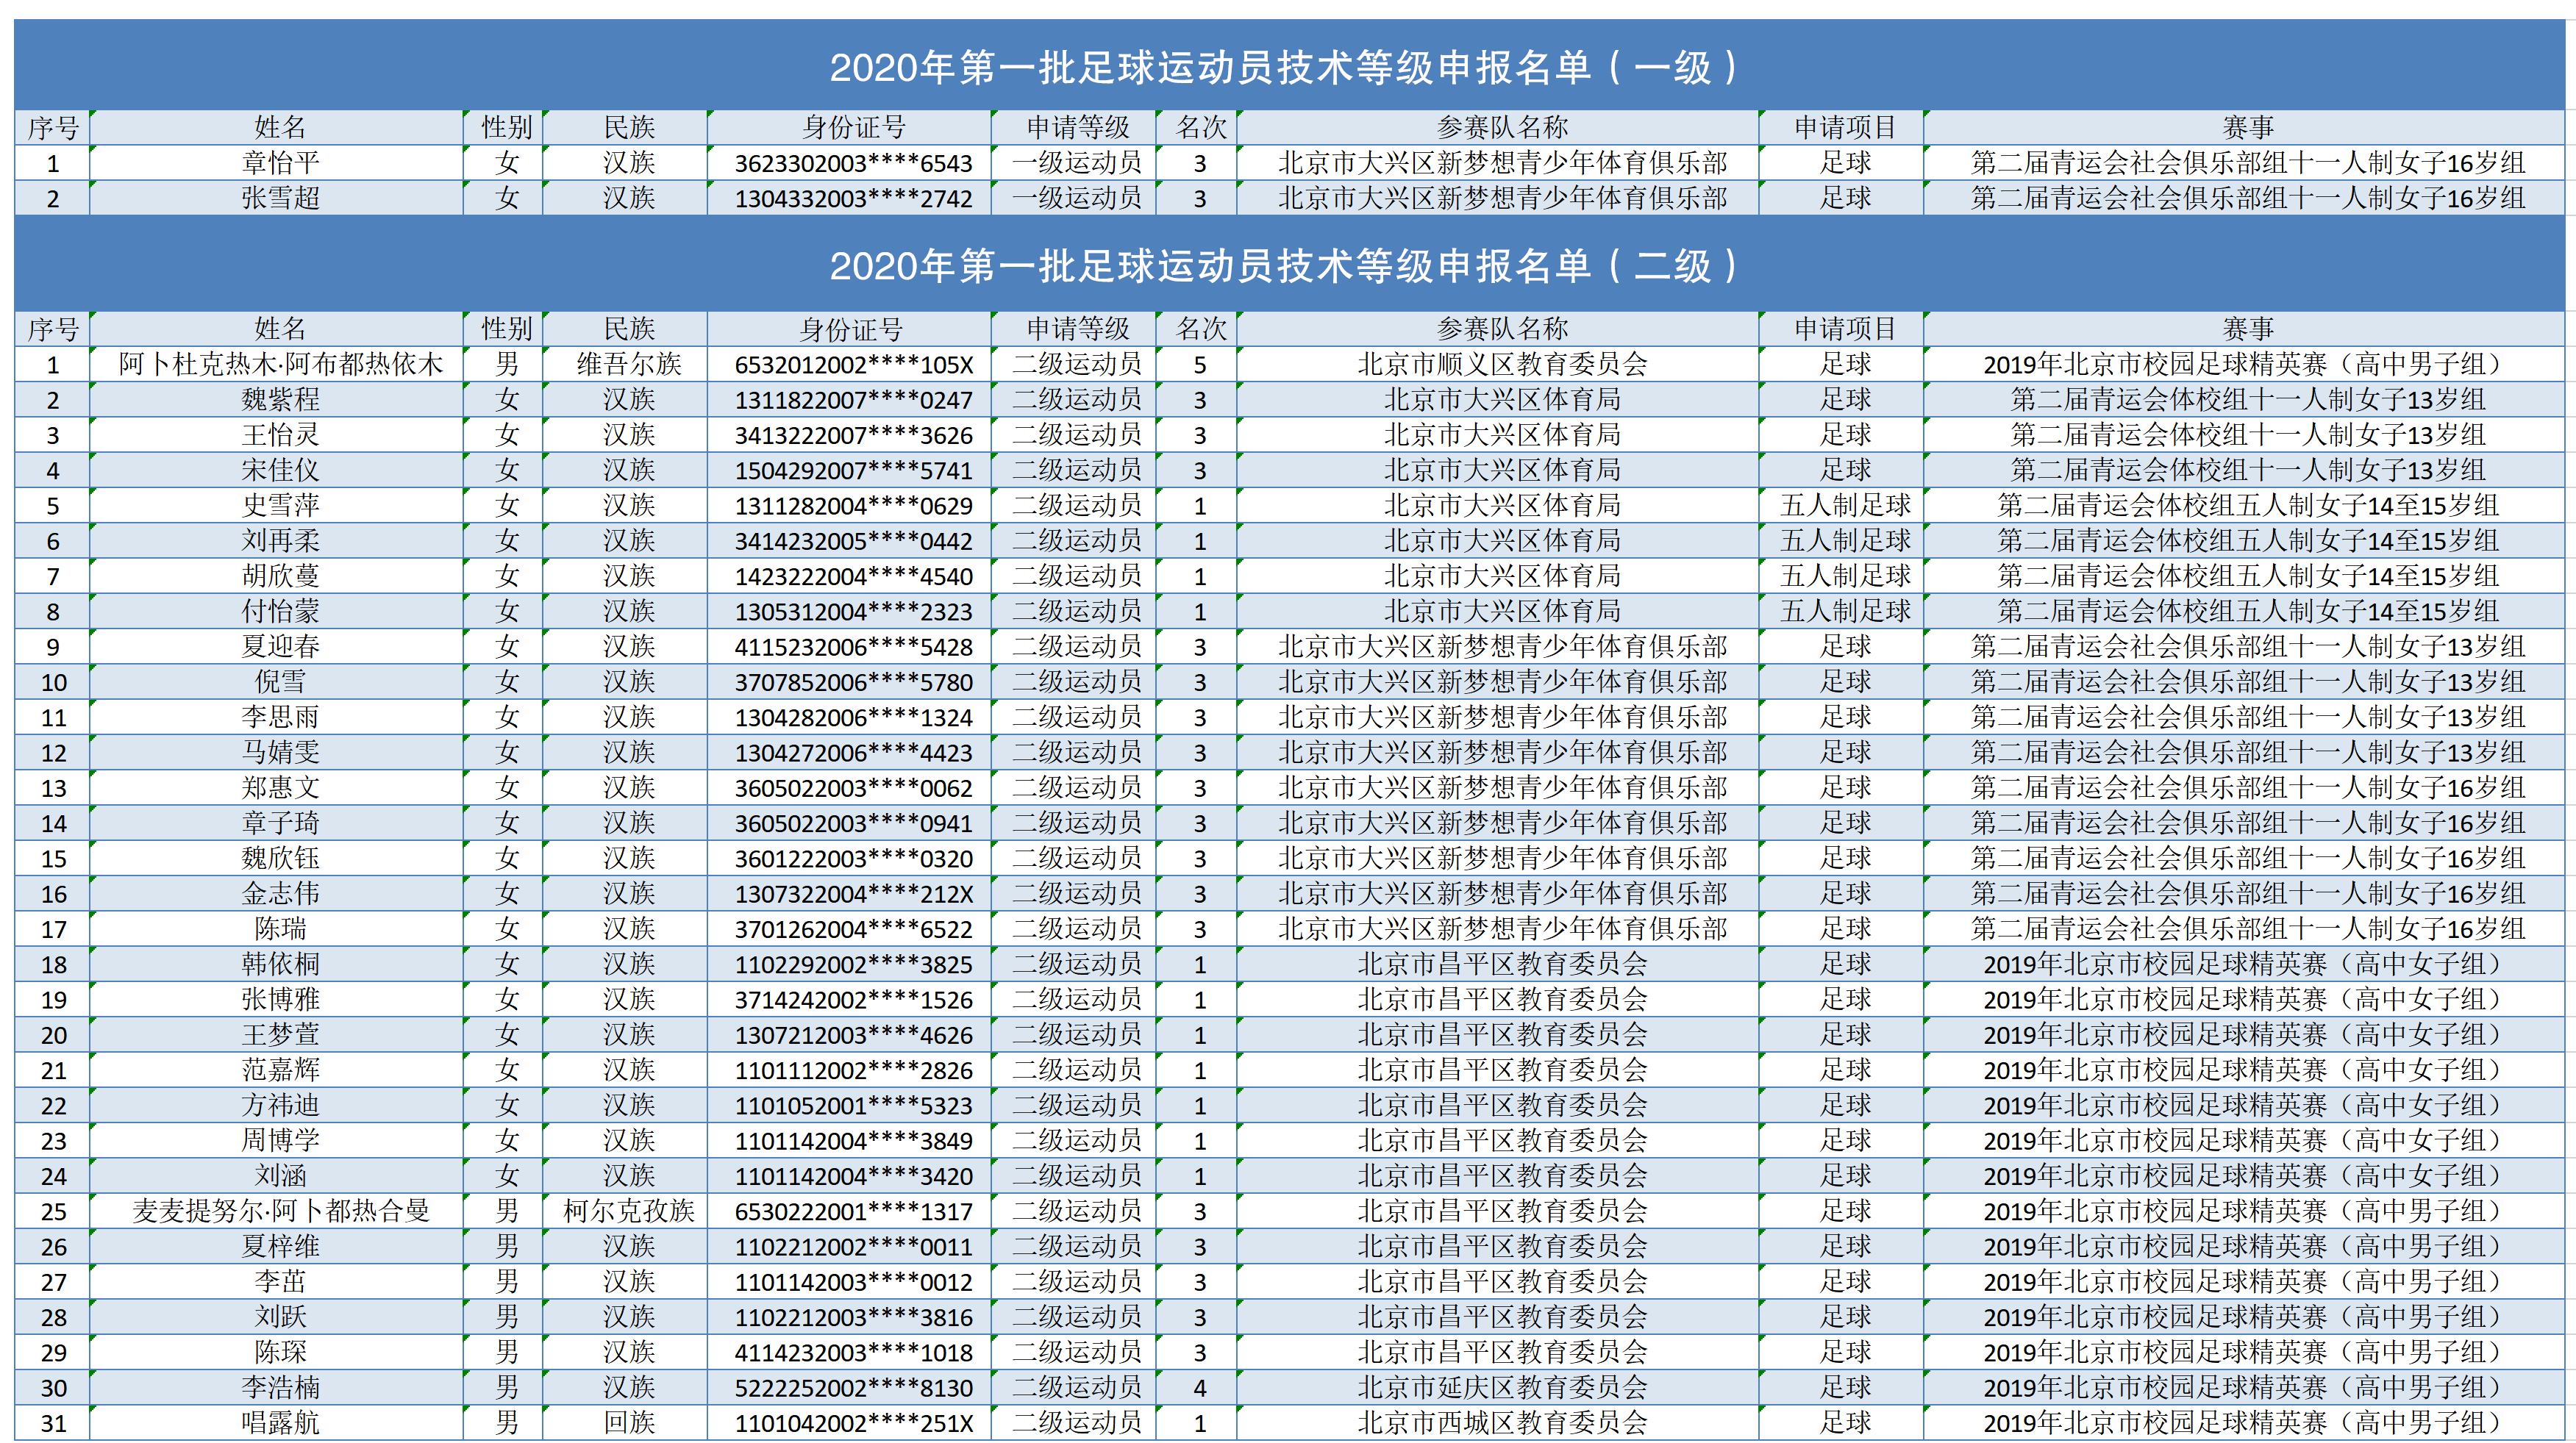2576x1443 pixels.
Task: Select the name cell 韩依桐
Action: [x=280, y=964]
